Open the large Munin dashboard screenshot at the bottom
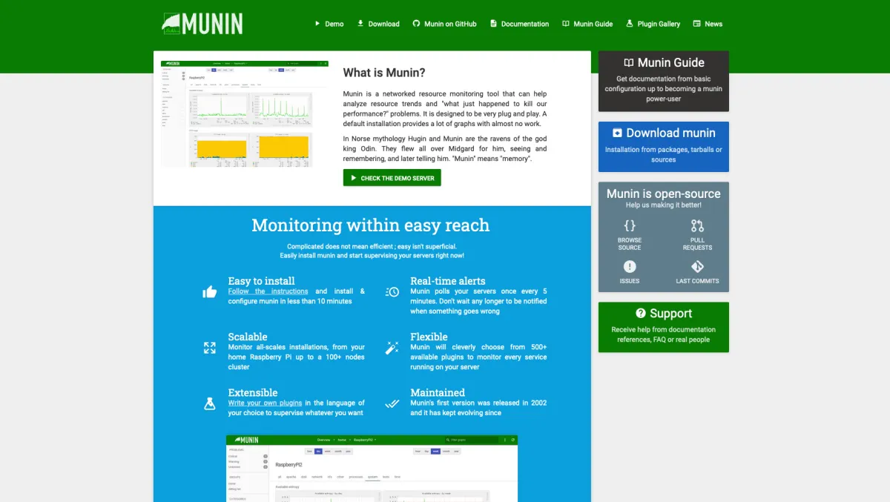Screen dimensions: 890x502 (x=372, y=469)
